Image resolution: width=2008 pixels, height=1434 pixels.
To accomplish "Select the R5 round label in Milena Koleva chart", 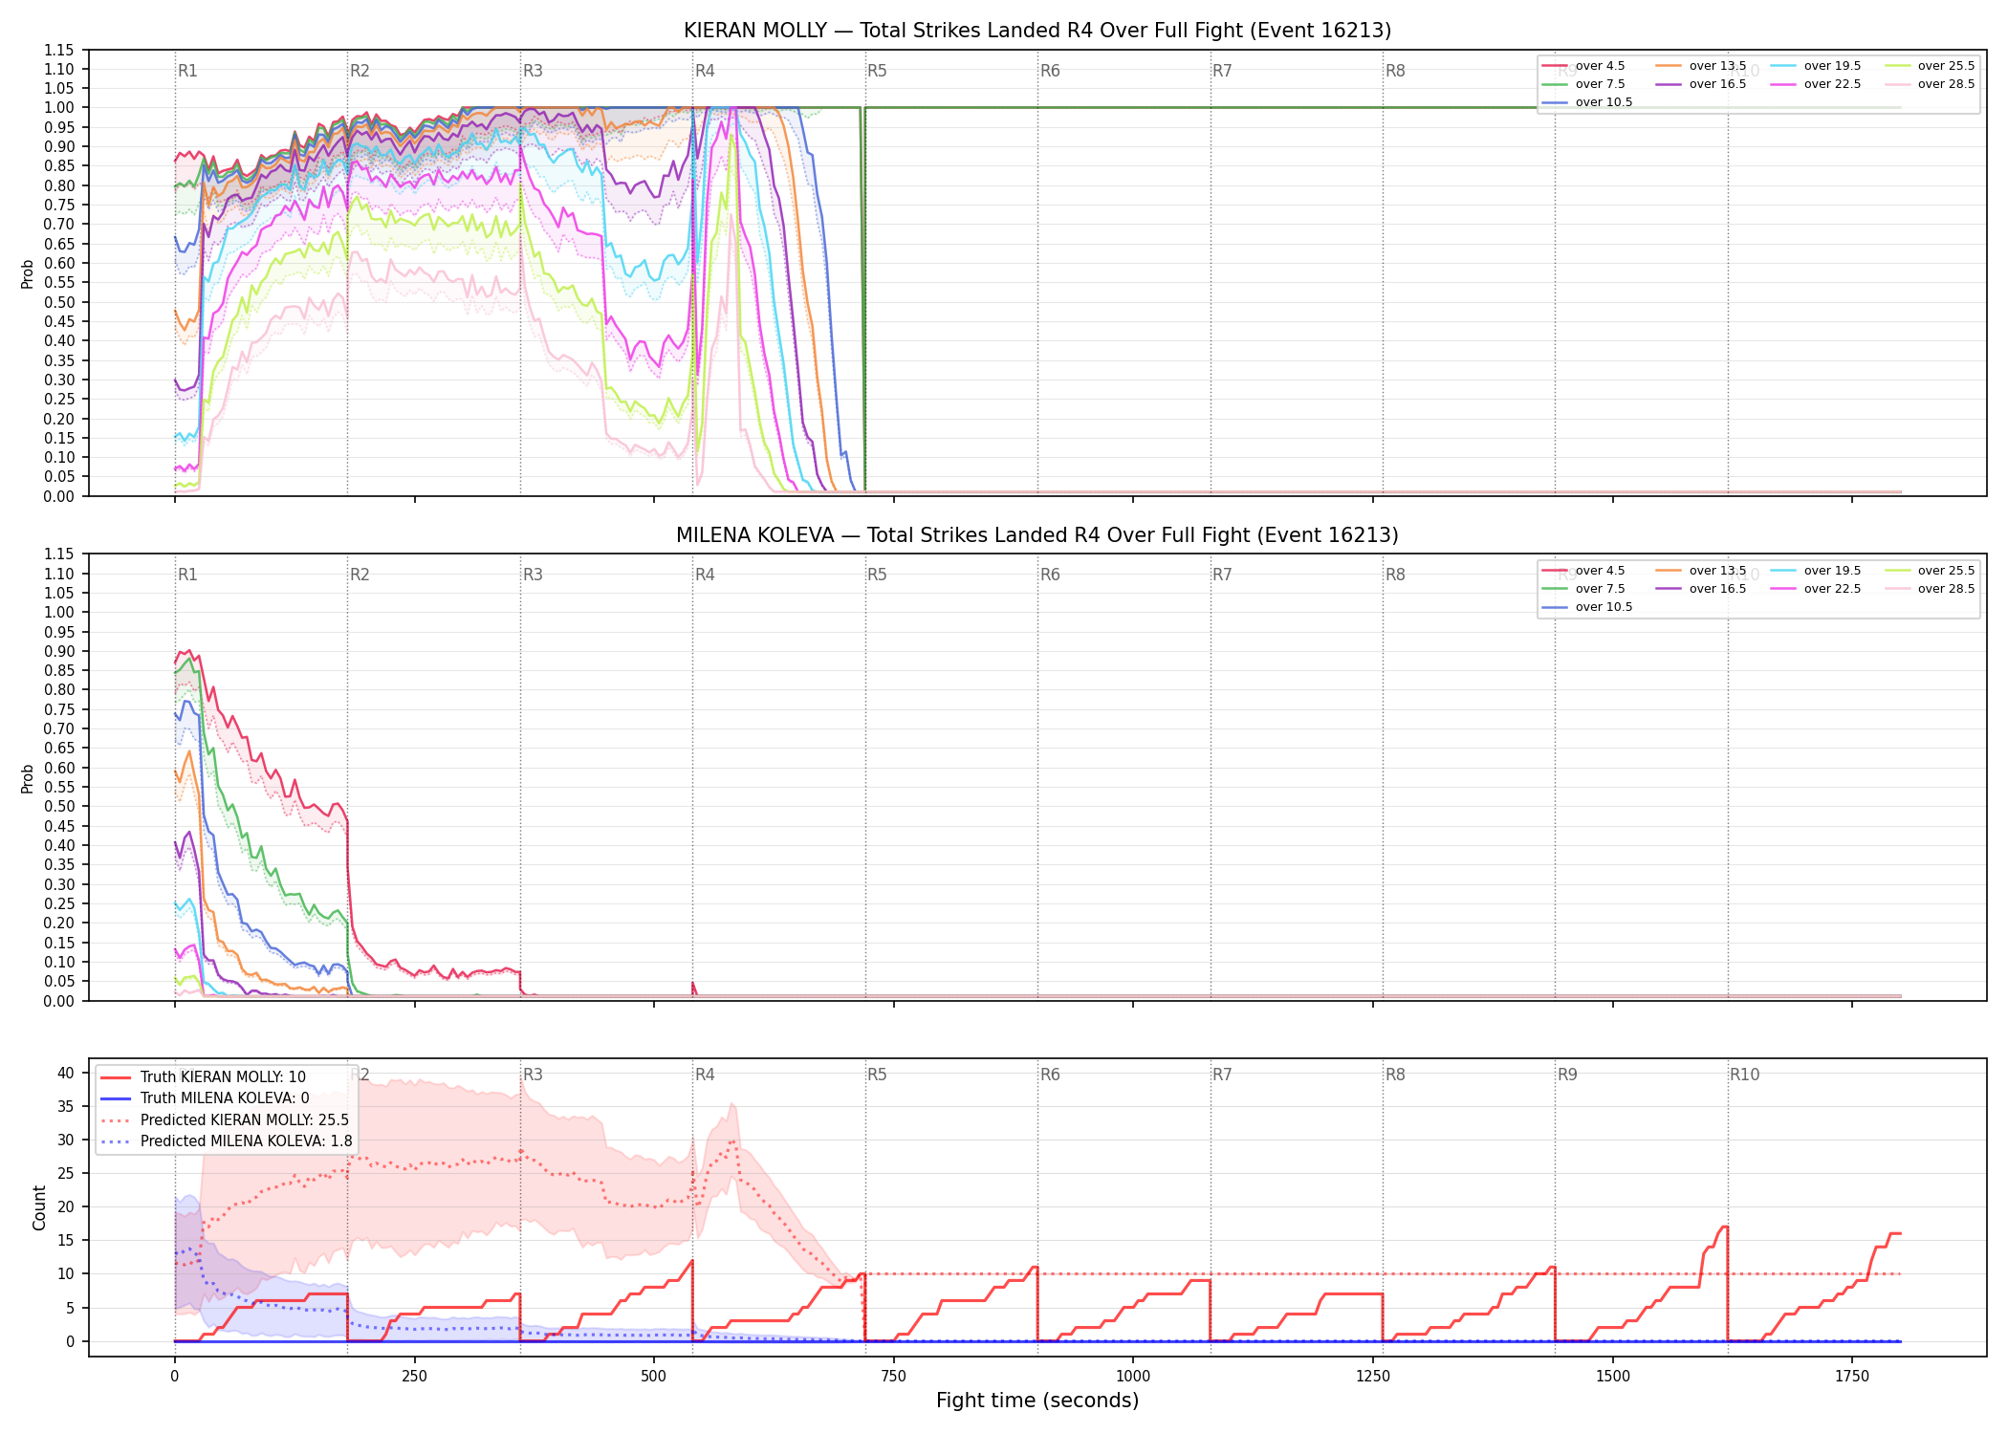I will point(877,575).
